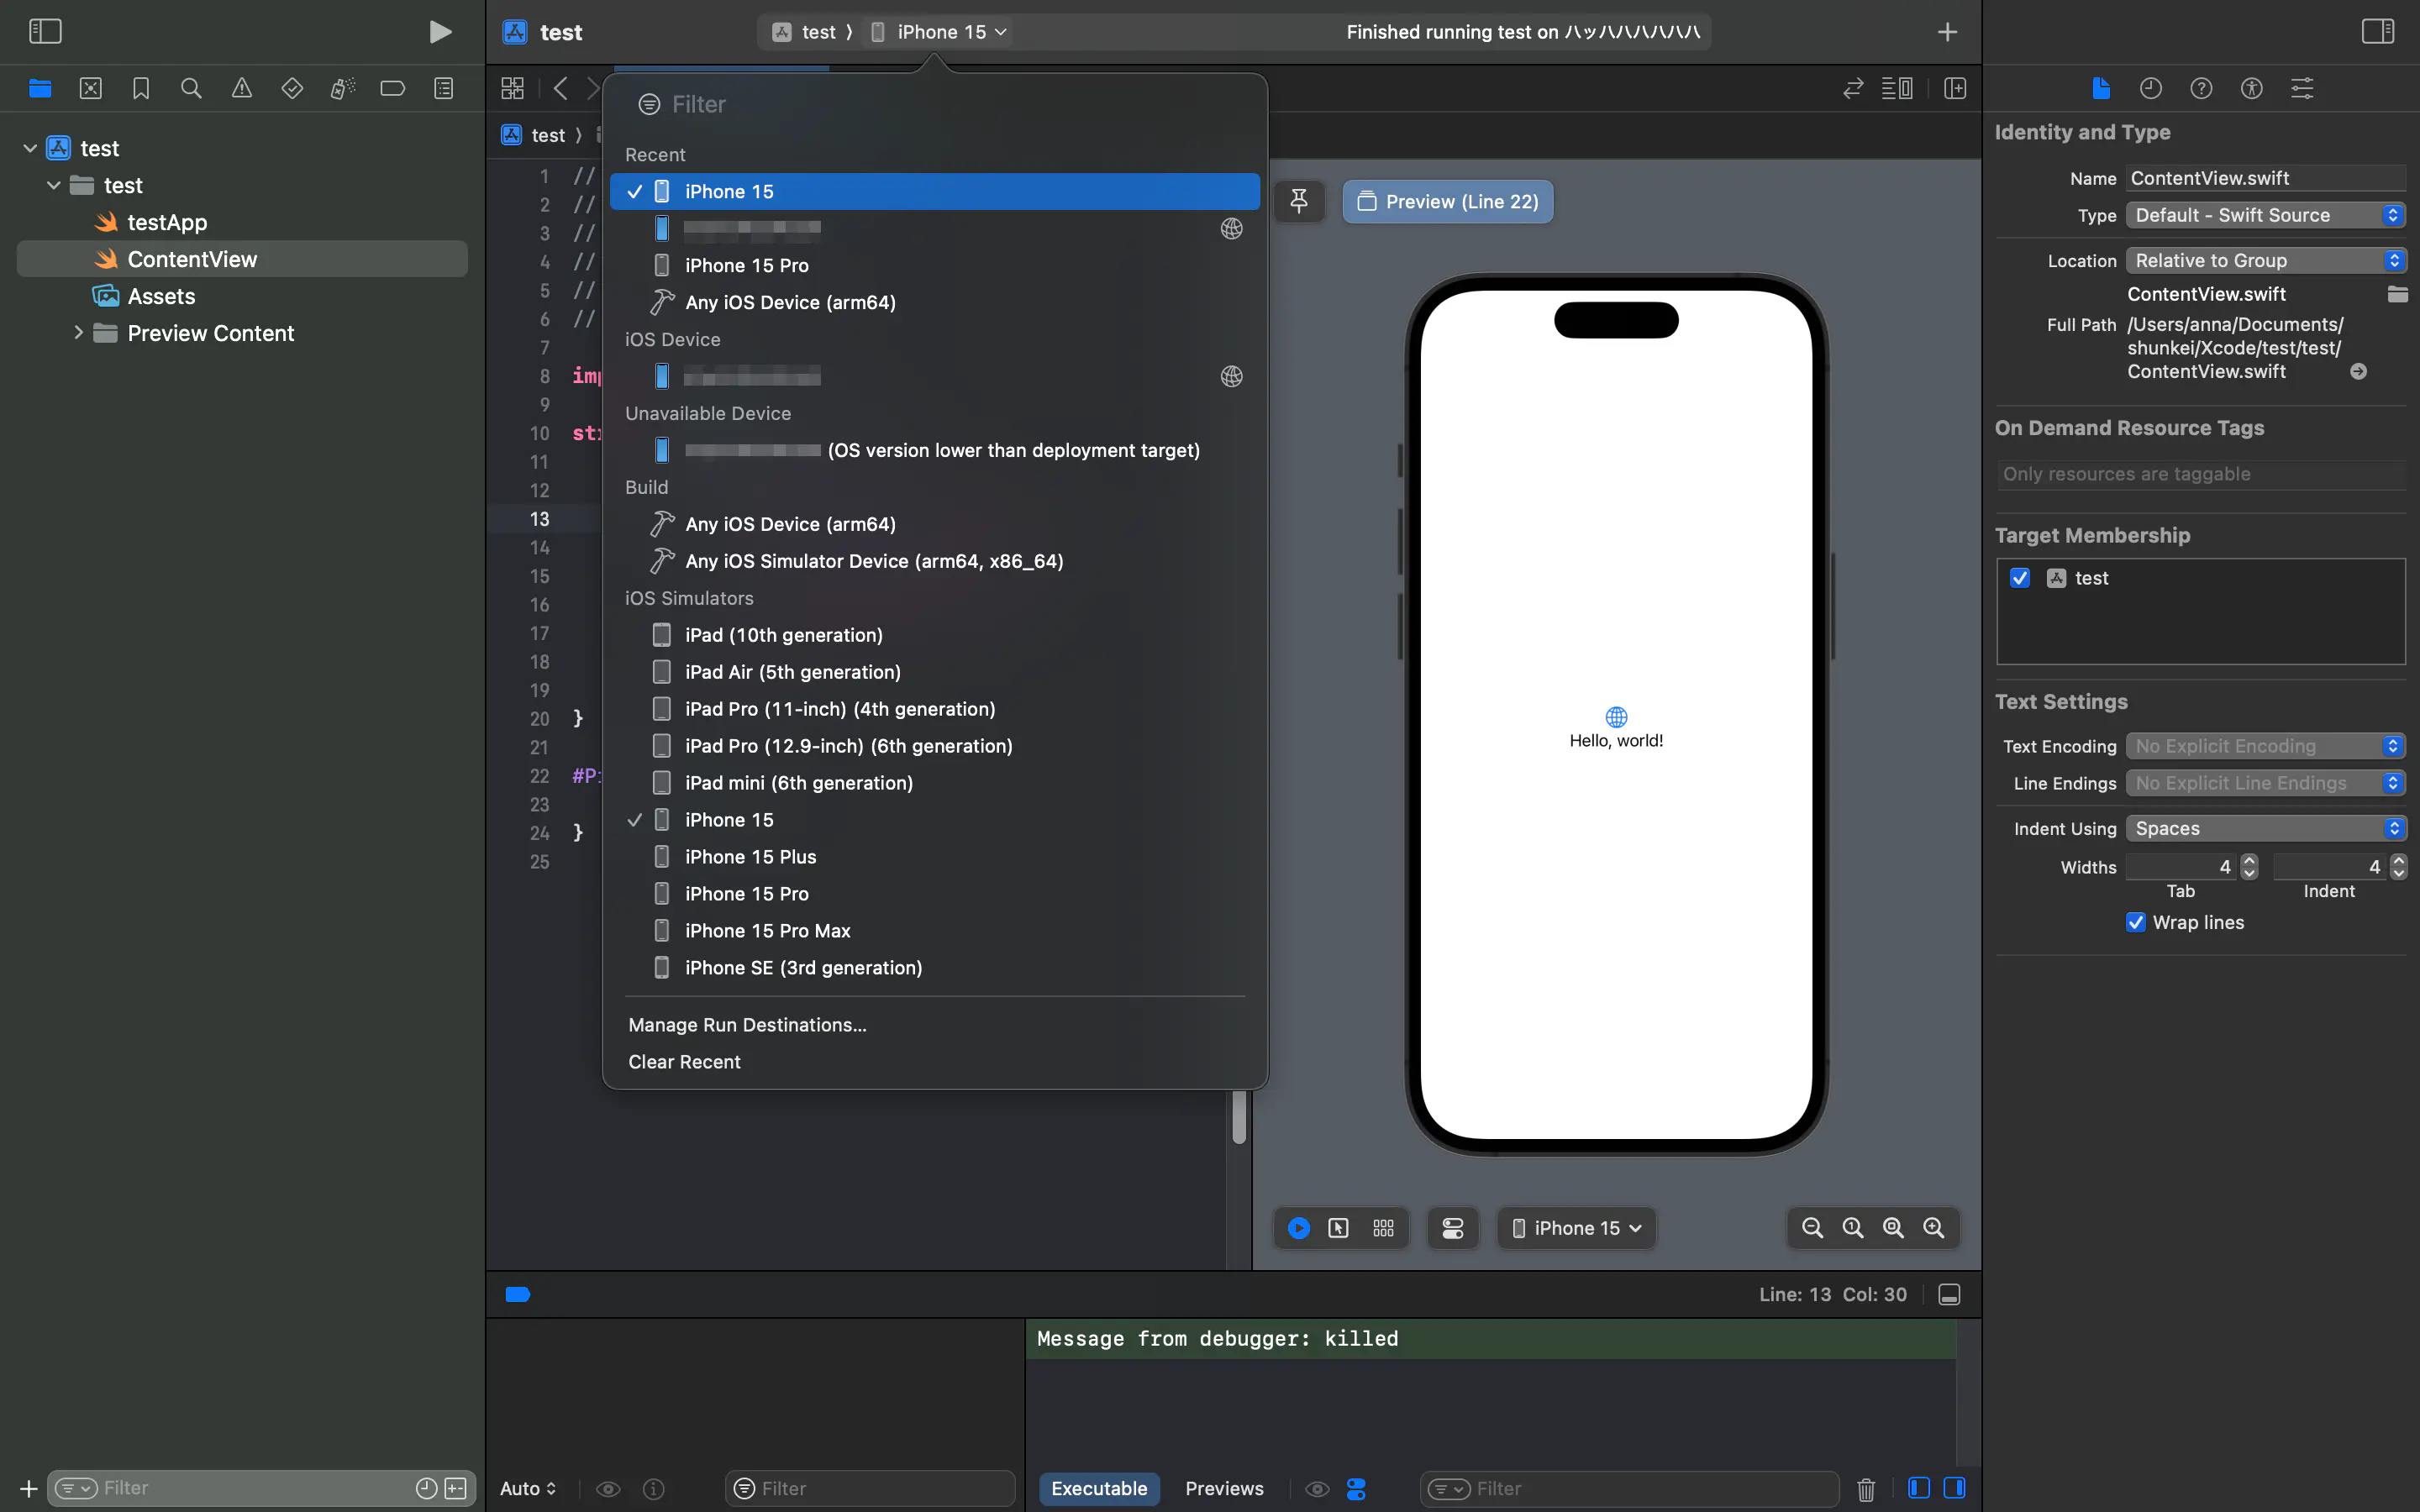The image size is (2420, 1512).
Task: Open the Breakpoint navigator
Action: (393, 88)
